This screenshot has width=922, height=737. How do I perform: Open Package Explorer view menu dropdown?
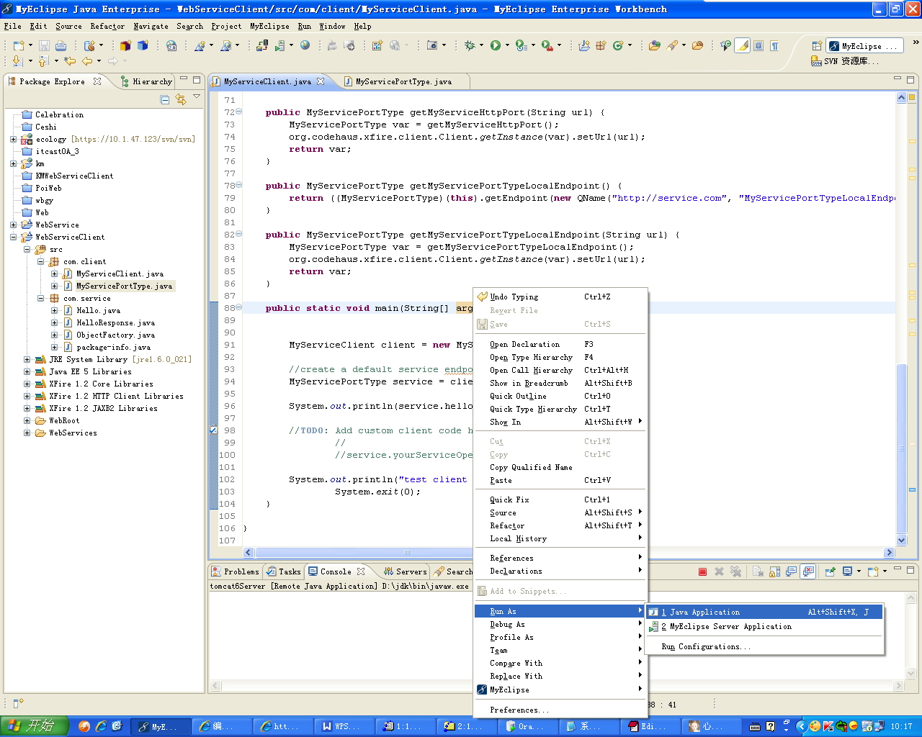(197, 97)
